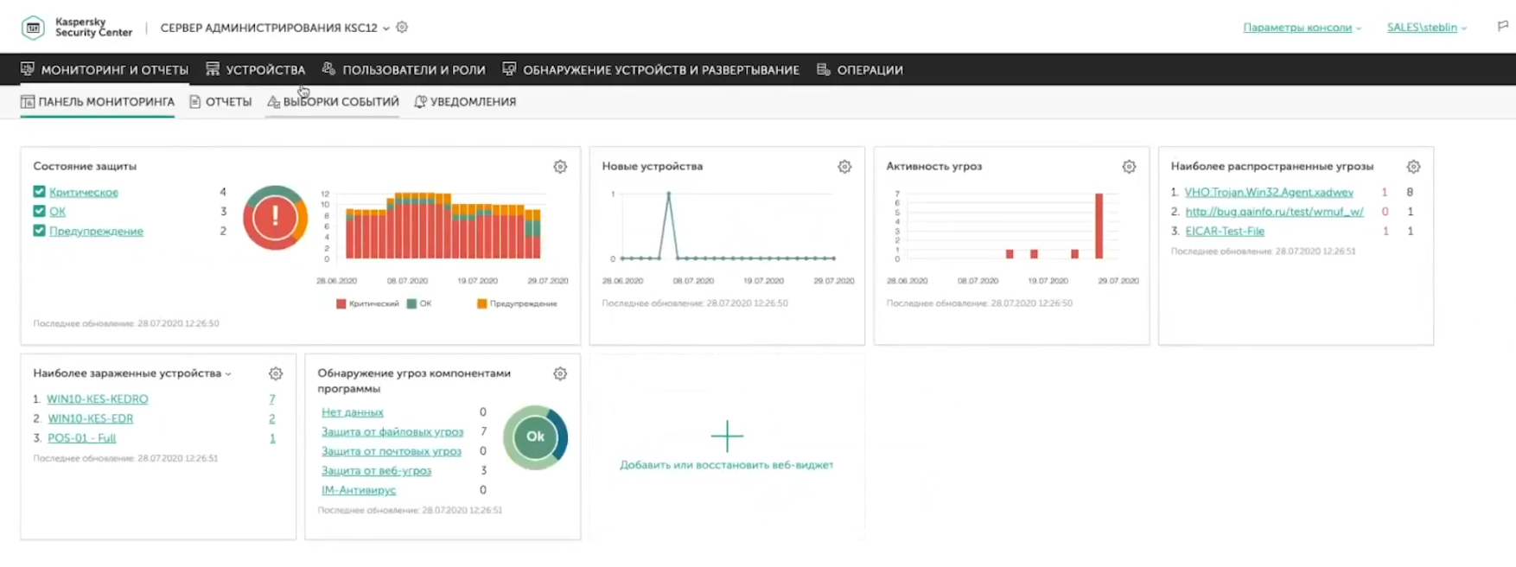Open Устройства menu

[x=256, y=70]
